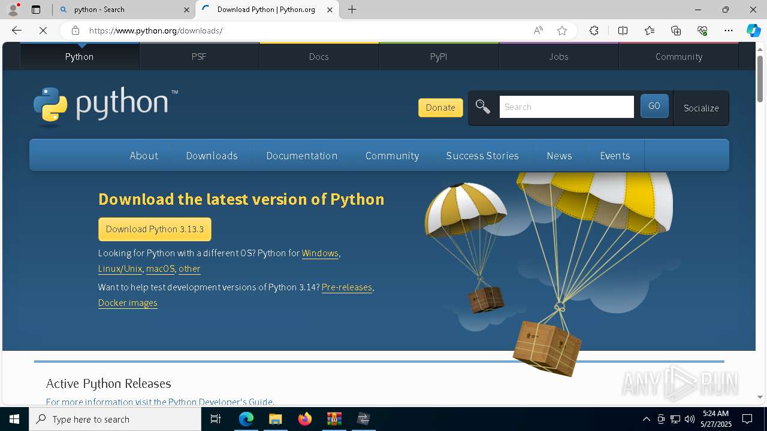
Task: Select the Python top bar tab
Action: [80, 57]
